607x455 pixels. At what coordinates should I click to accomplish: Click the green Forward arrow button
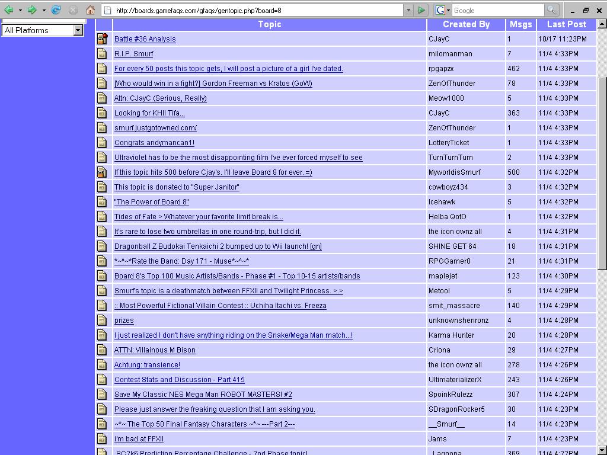tap(32, 10)
